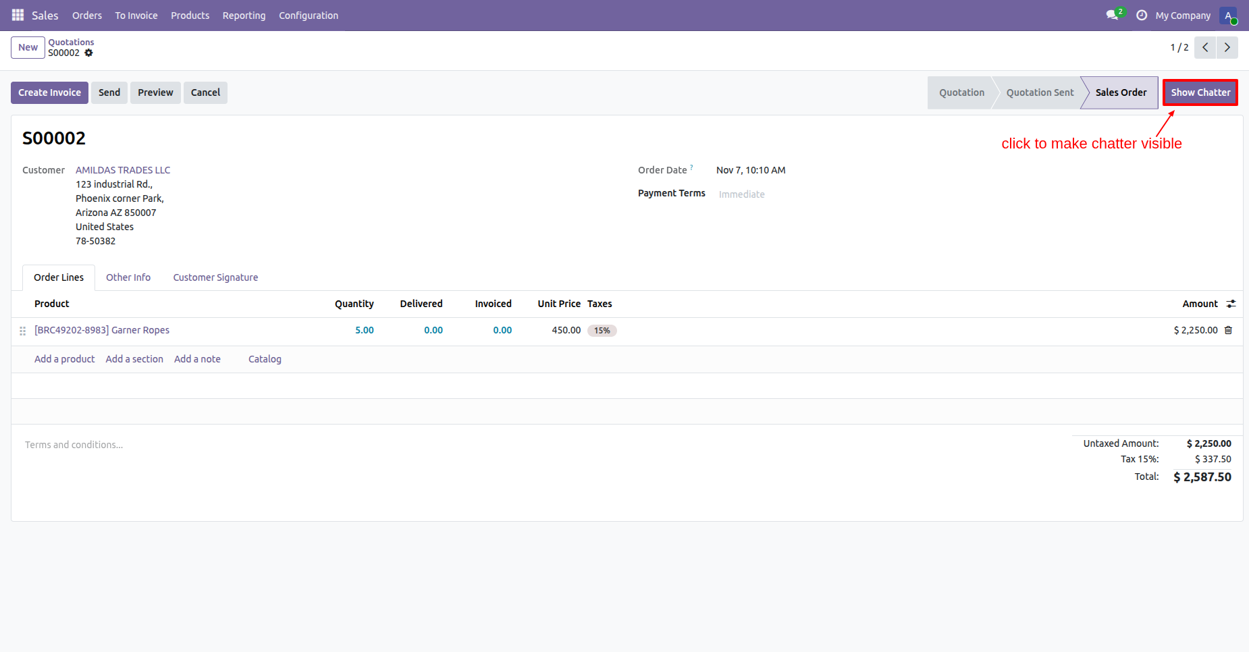Click the Terms and conditions field
This screenshot has height=652, width=1249.
coord(74,445)
